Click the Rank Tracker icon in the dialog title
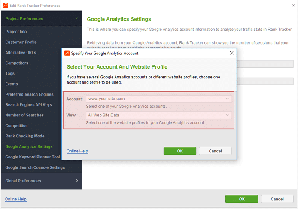 67,53
